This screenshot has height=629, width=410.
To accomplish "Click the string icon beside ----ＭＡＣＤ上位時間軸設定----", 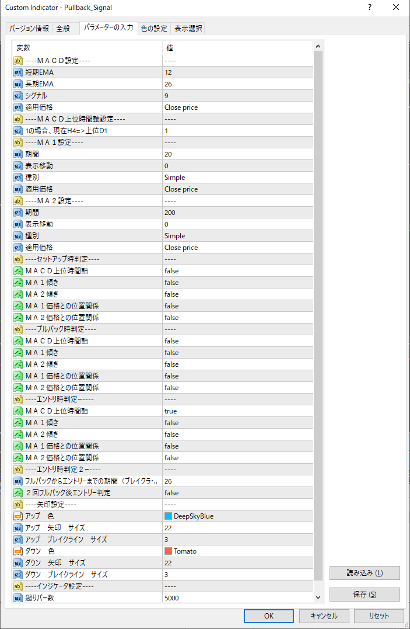I will coord(18,119).
